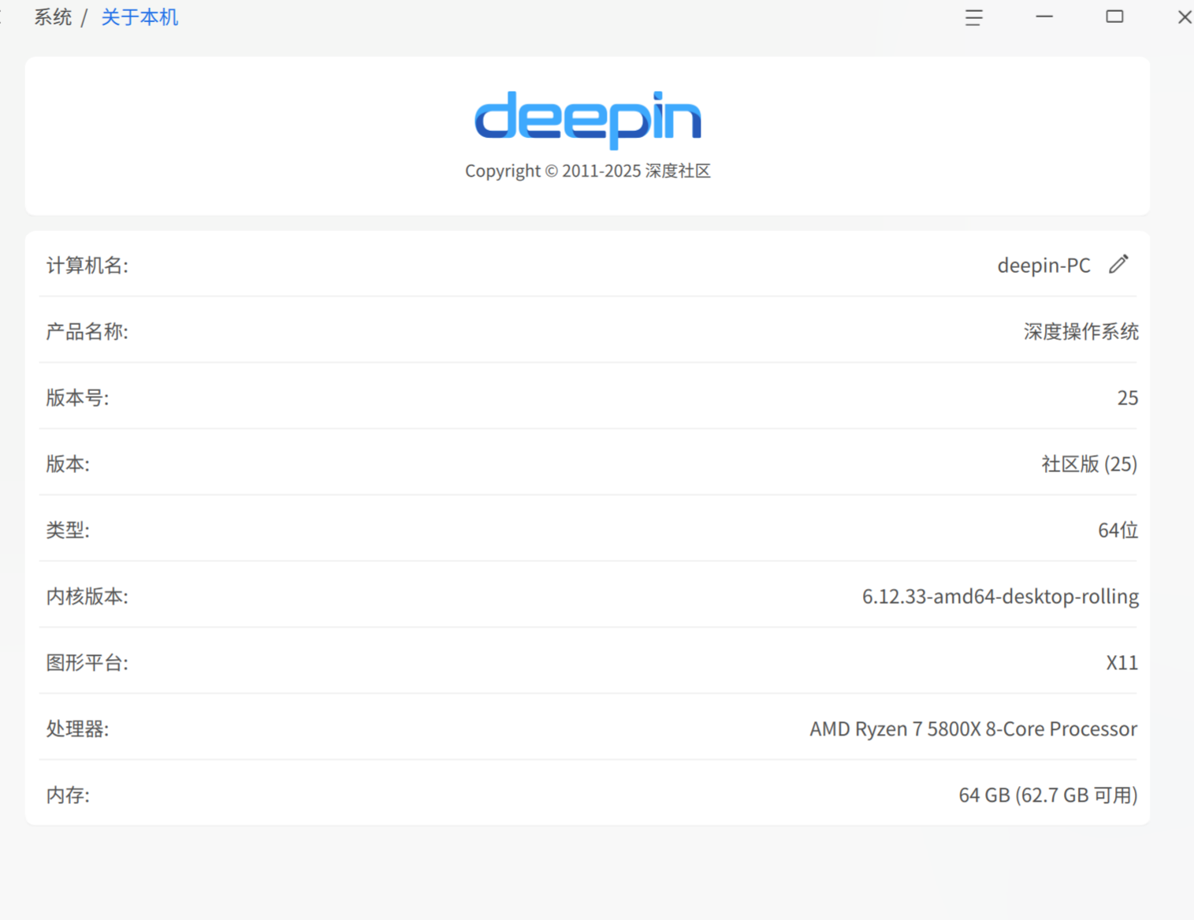Screen dimensions: 1194x920
Task: Click the 类型 label
Action: (68, 531)
